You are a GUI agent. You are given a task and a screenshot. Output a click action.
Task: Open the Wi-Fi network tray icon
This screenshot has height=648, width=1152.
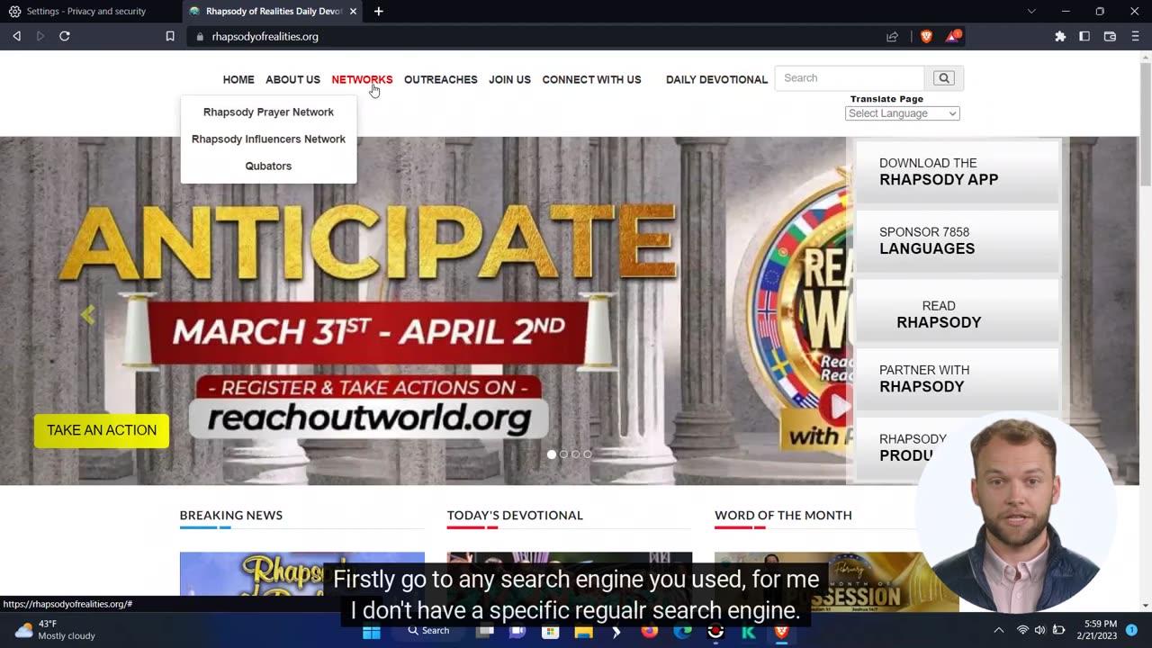click(x=1022, y=630)
